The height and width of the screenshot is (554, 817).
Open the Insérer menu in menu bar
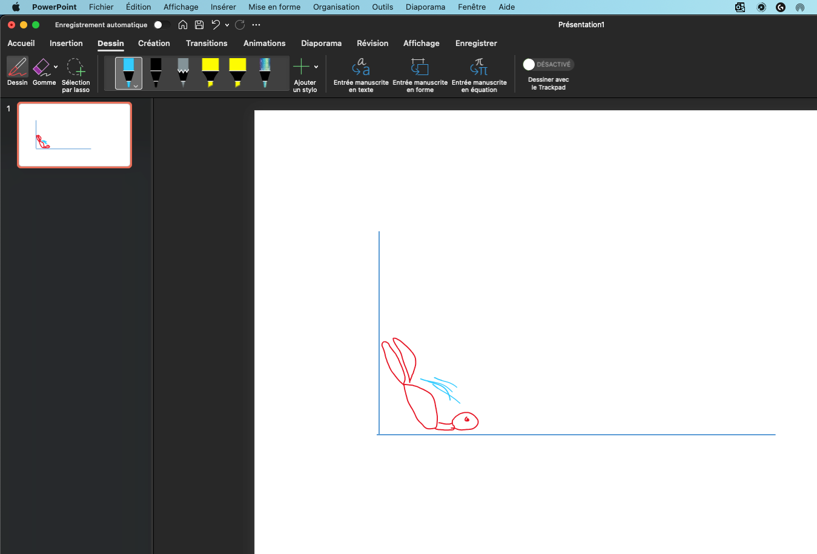point(223,7)
